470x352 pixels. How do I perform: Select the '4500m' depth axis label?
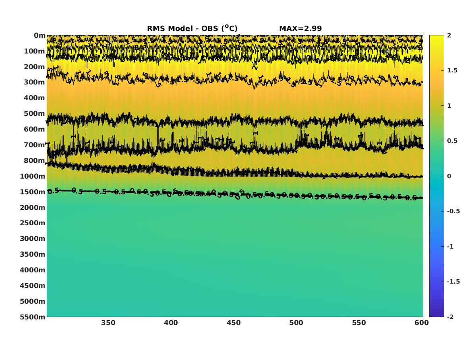click(33, 286)
